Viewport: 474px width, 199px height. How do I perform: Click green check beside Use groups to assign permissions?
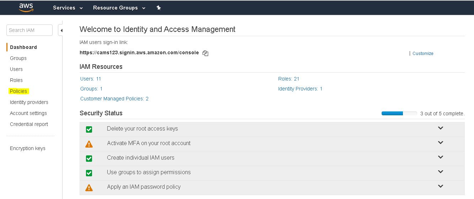pyautogui.click(x=89, y=173)
